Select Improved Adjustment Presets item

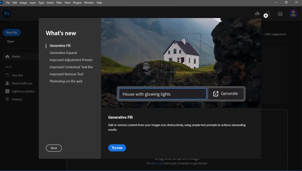[x=71, y=60]
